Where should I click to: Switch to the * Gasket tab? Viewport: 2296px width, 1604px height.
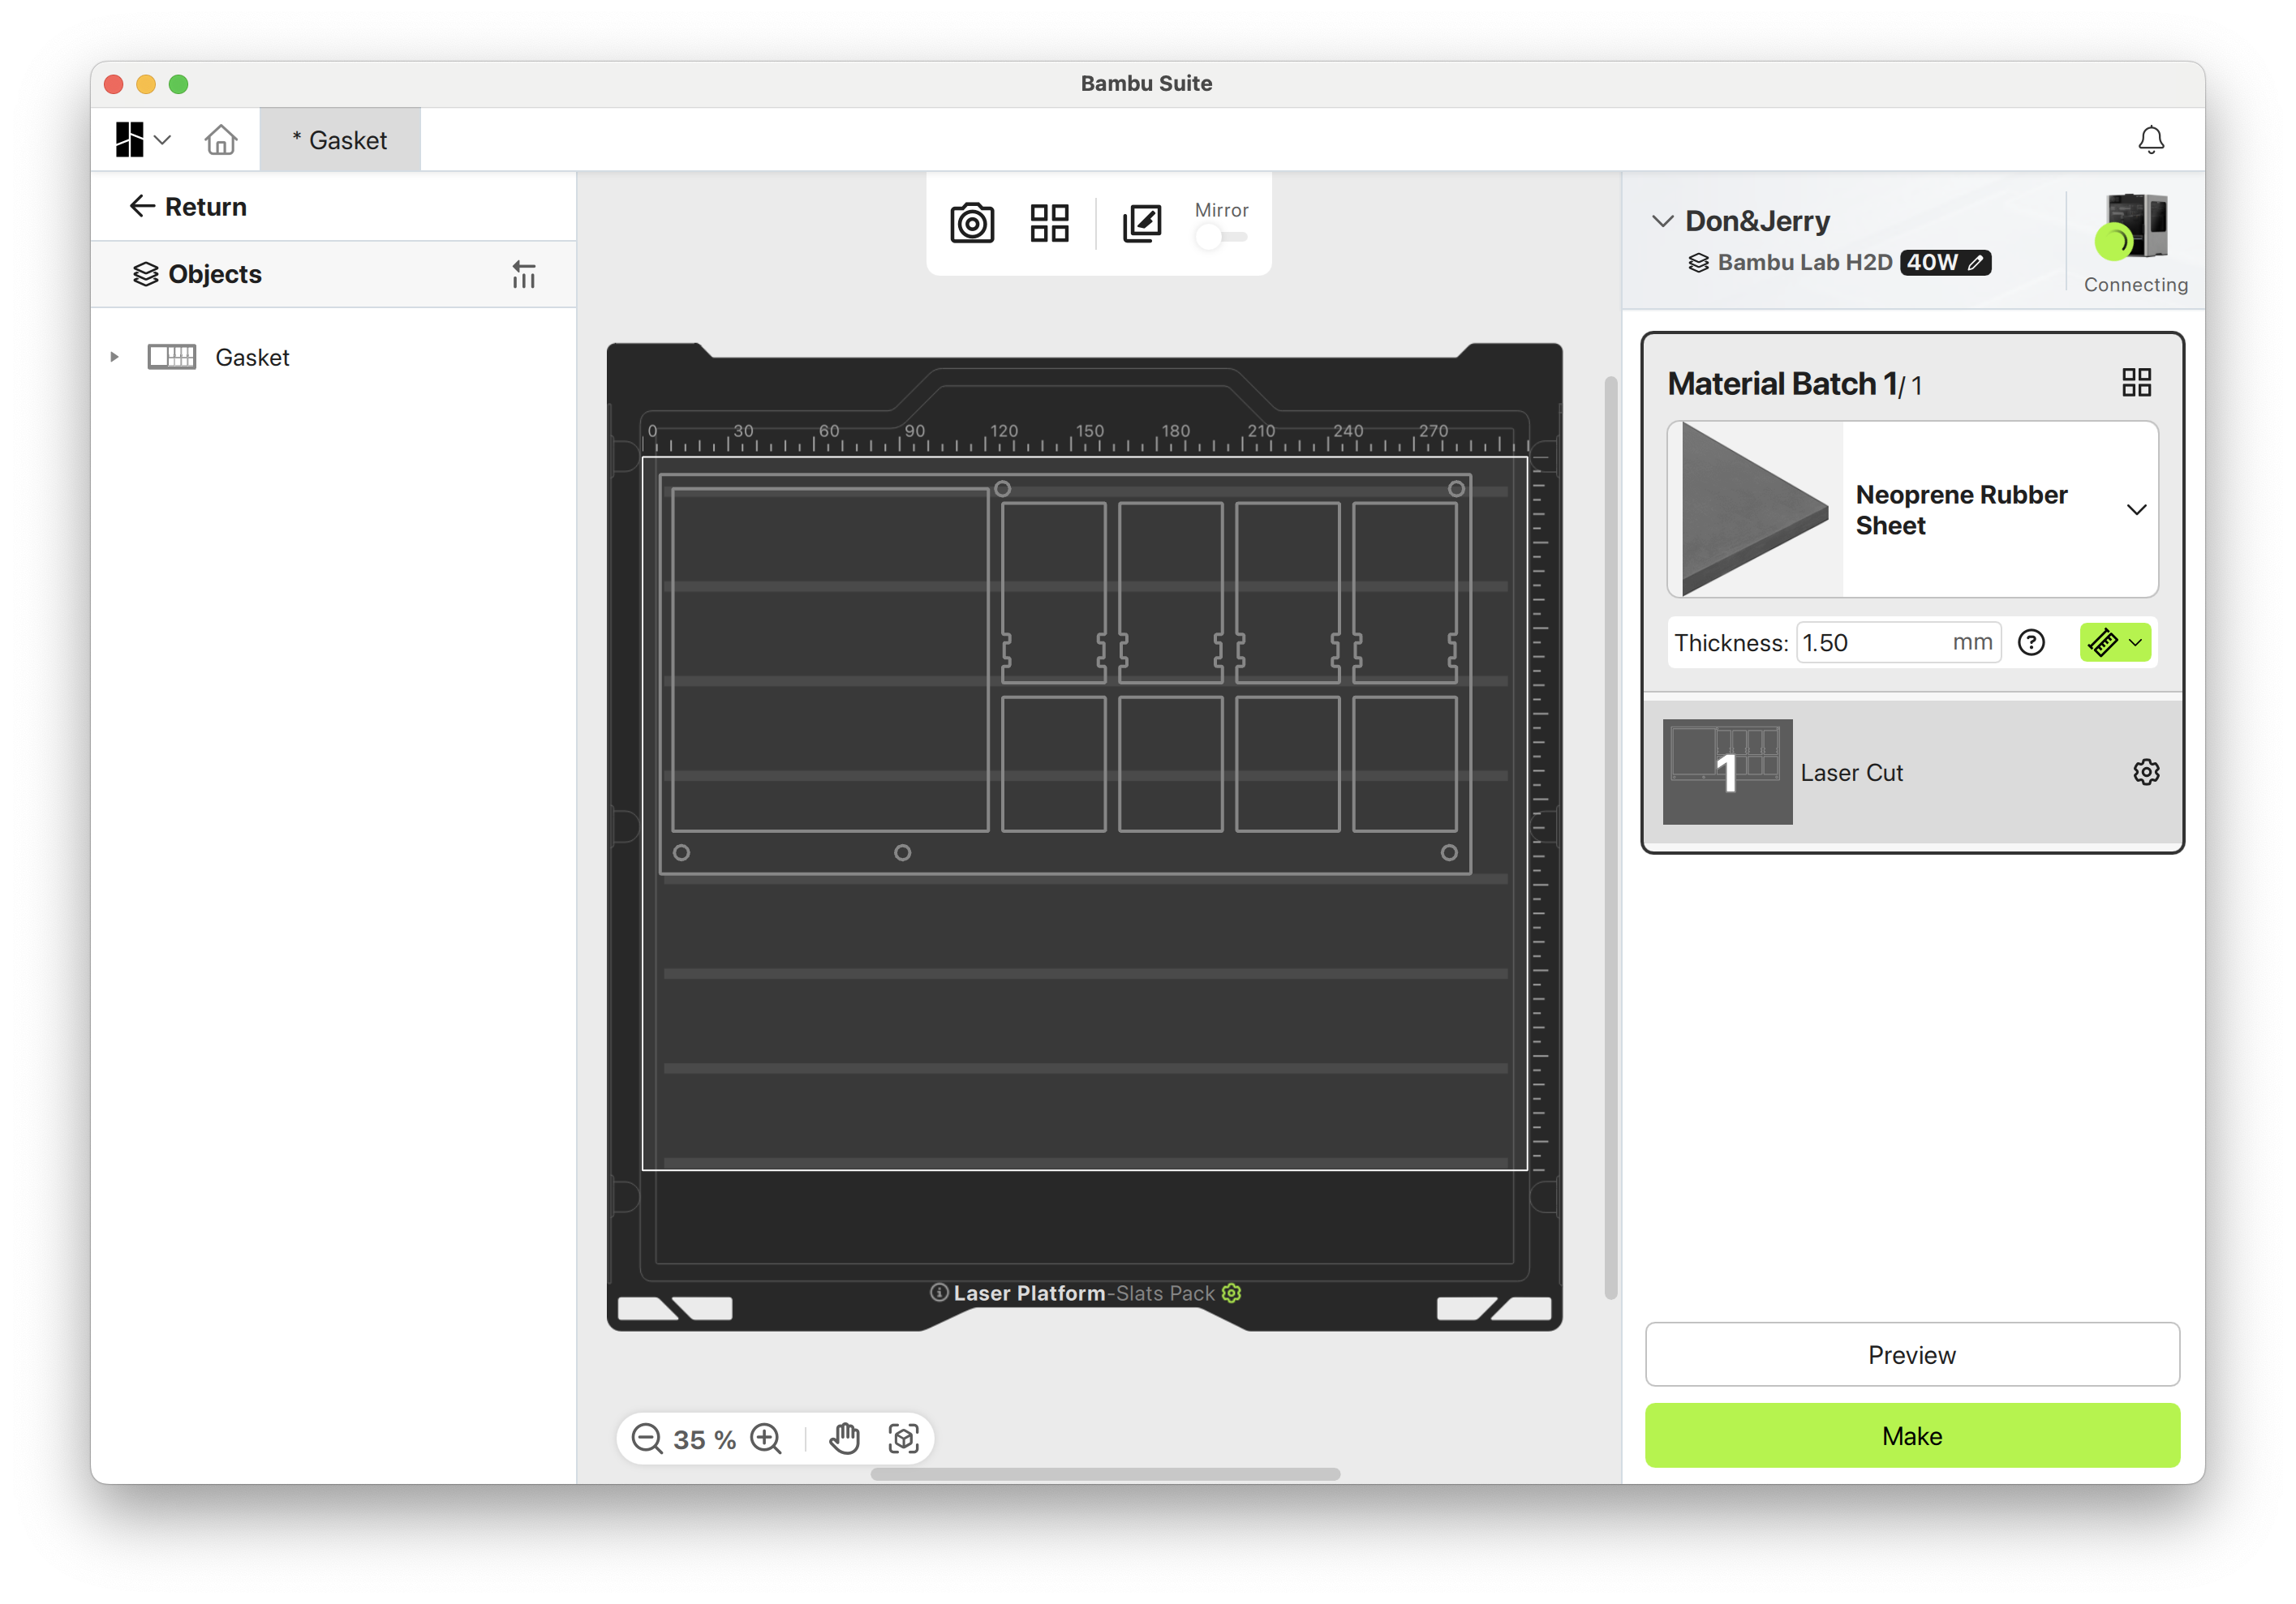click(340, 140)
